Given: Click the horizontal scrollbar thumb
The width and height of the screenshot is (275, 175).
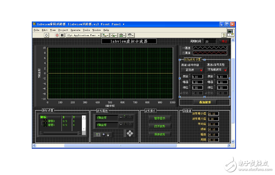Looking at the screenshot, I should click(x=121, y=146).
